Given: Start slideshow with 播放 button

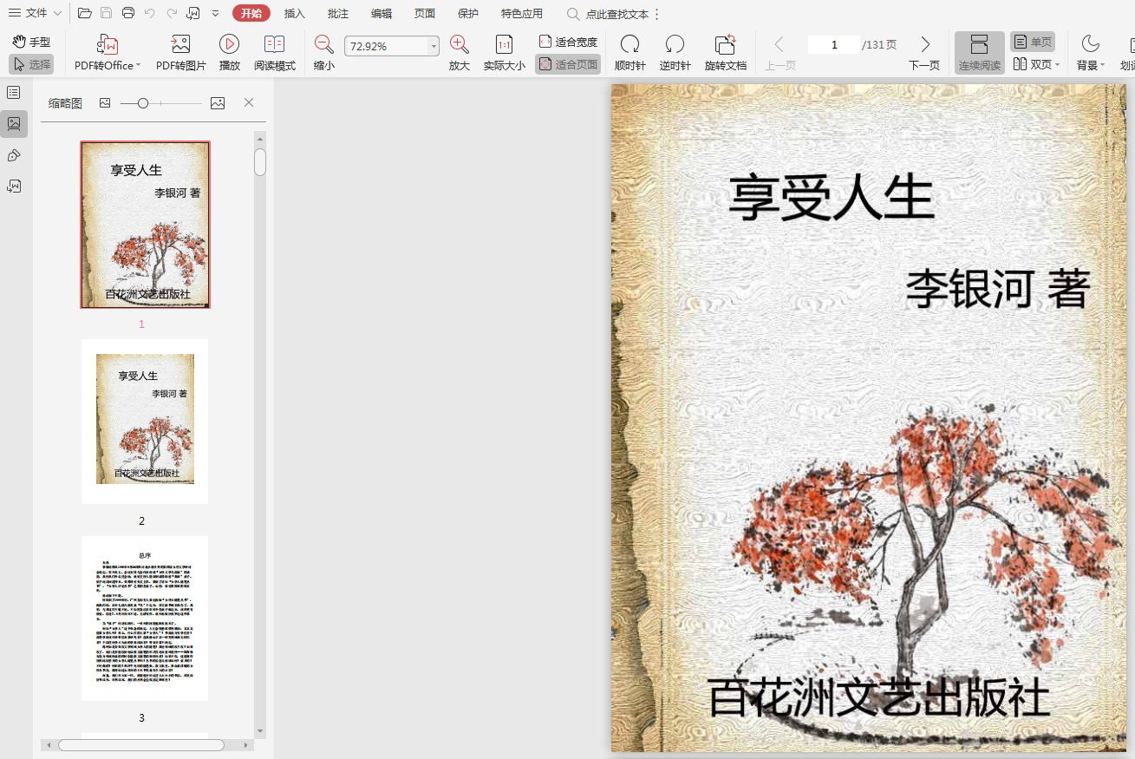Looking at the screenshot, I should coord(230,53).
